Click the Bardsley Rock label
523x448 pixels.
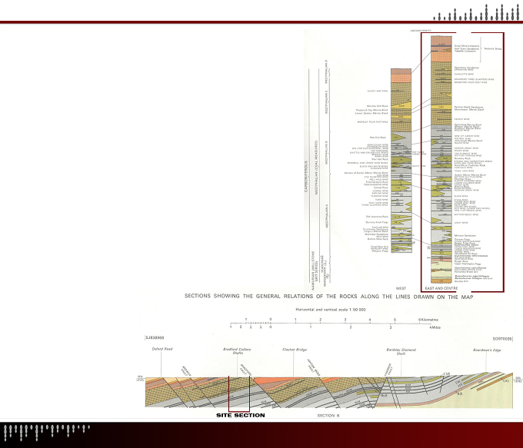pyautogui.click(x=462, y=158)
